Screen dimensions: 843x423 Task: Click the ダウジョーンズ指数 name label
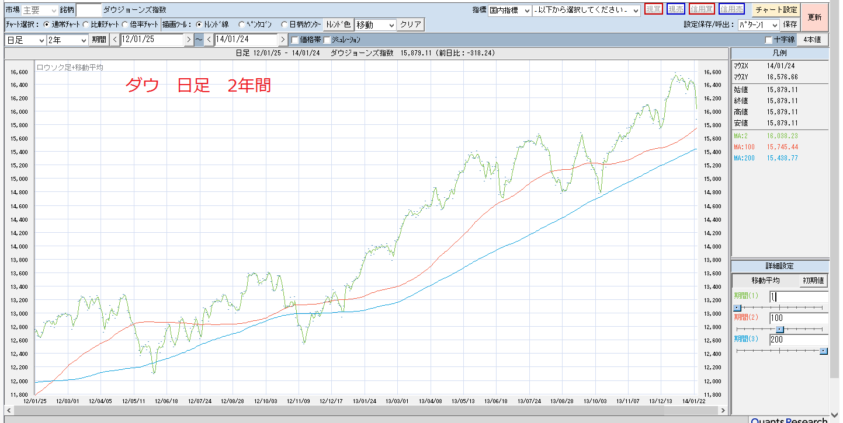(x=134, y=11)
